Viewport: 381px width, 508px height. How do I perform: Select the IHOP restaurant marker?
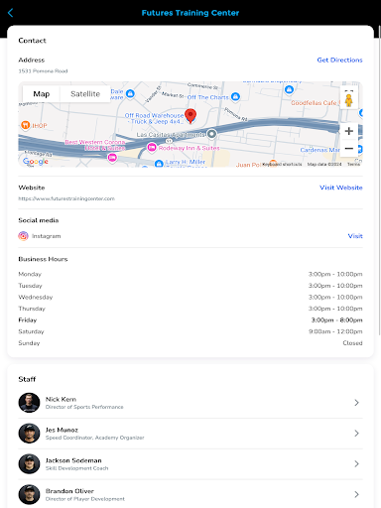tap(25, 125)
